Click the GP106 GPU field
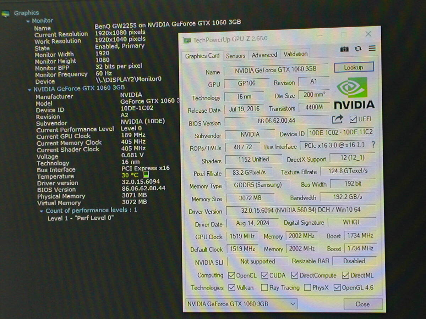This screenshot has width=426, height=319. pos(246,83)
